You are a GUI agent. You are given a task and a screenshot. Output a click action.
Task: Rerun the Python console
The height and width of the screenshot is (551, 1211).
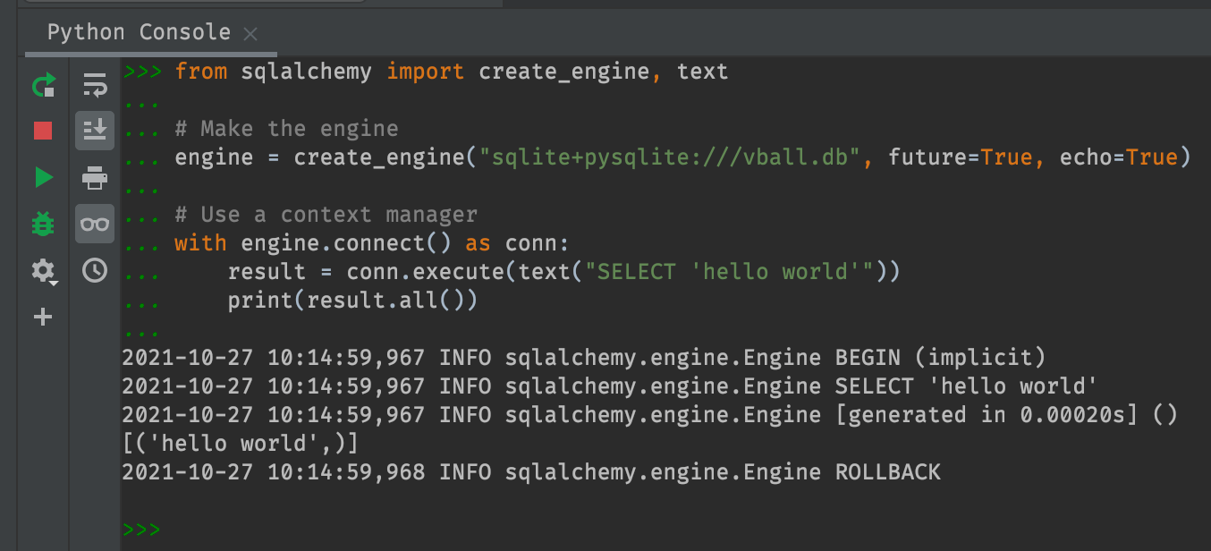click(x=43, y=85)
